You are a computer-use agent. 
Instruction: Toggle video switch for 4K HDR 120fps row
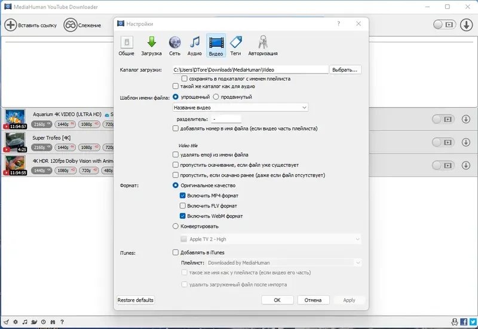tap(443, 166)
